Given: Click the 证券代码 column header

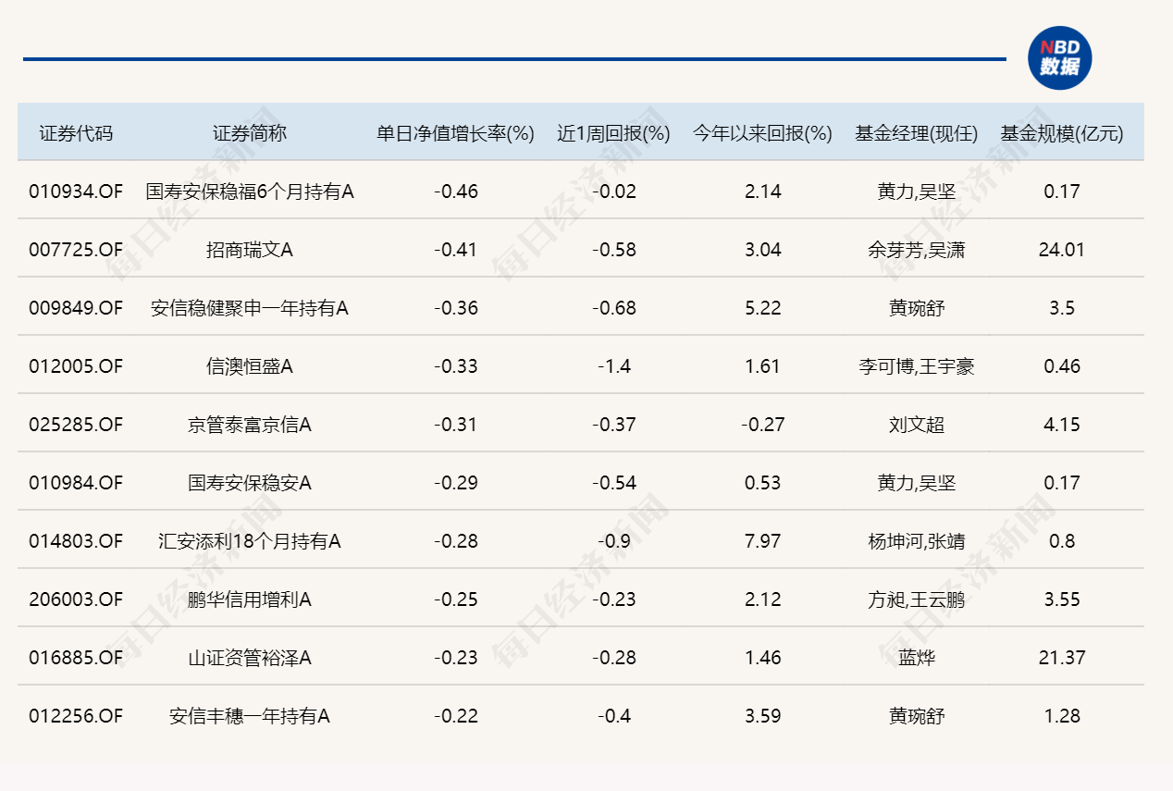Looking at the screenshot, I should (76, 133).
